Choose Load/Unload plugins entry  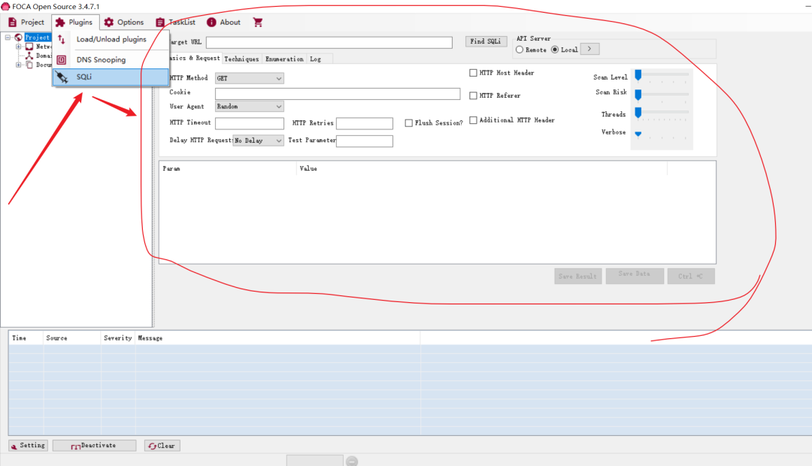click(111, 39)
